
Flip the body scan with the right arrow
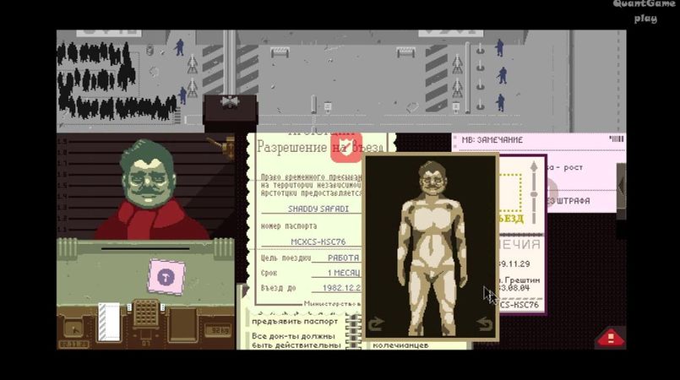484,323
